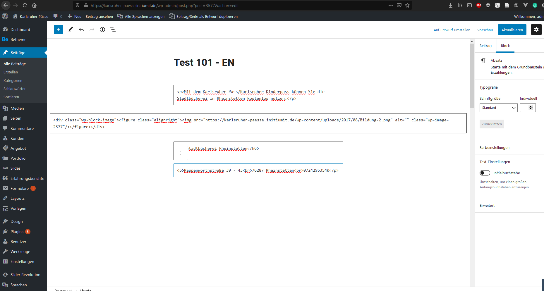The height and width of the screenshot is (291, 544).
Task: Open Schlagwörter submenu link
Action: coord(15,89)
